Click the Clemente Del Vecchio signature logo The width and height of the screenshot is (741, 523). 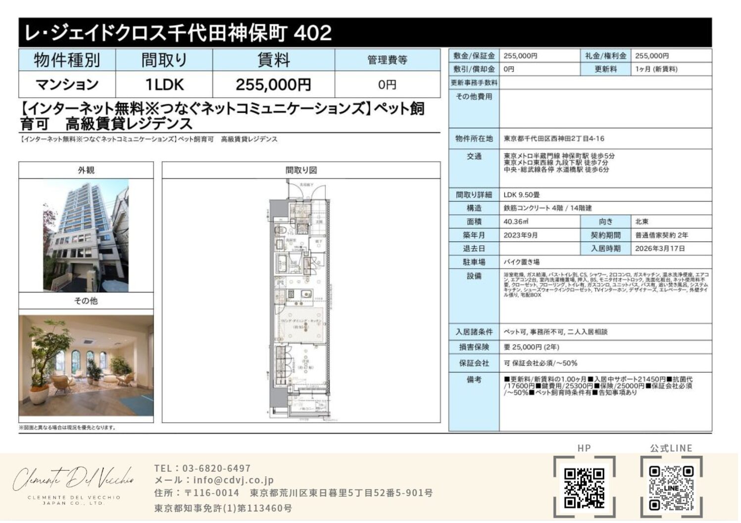pyautogui.click(x=73, y=482)
